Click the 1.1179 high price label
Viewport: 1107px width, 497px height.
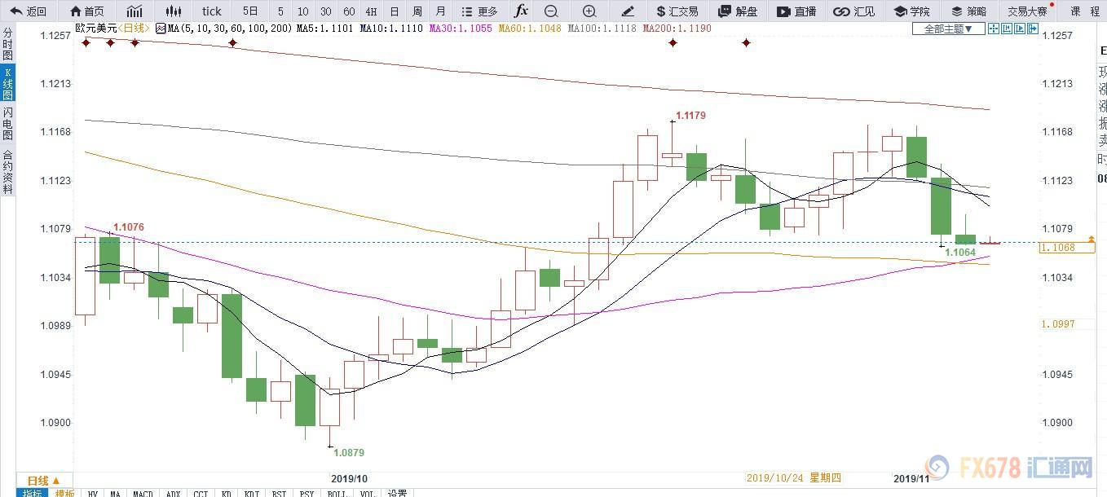[690, 116]
